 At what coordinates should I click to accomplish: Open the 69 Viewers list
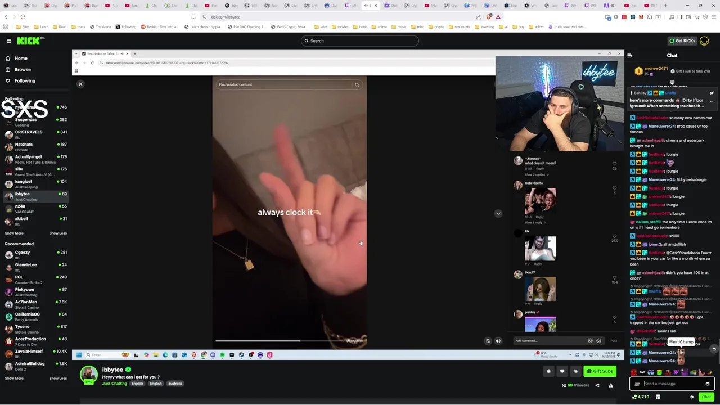575,385
